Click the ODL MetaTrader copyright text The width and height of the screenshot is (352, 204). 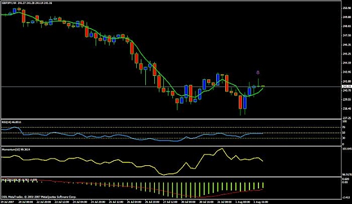click(39, 197)
